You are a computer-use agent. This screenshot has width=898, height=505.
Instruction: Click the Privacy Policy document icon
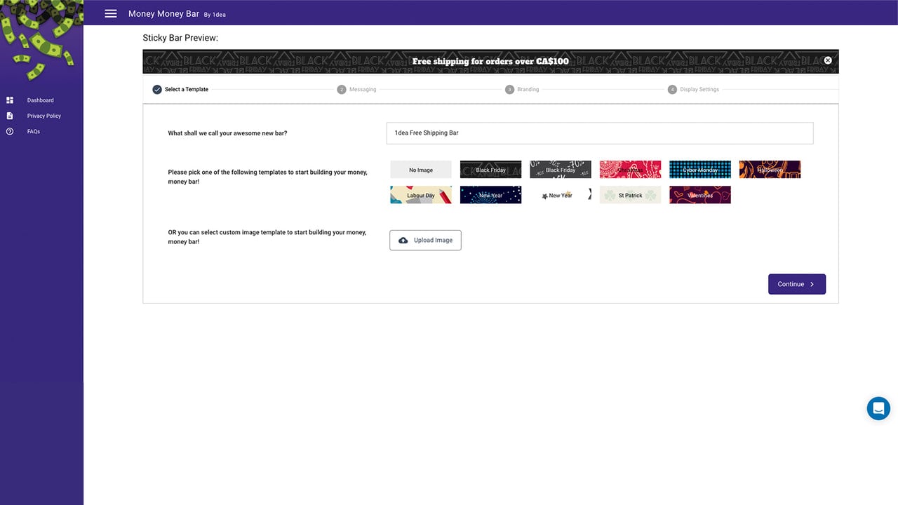(x=10, y=116)
